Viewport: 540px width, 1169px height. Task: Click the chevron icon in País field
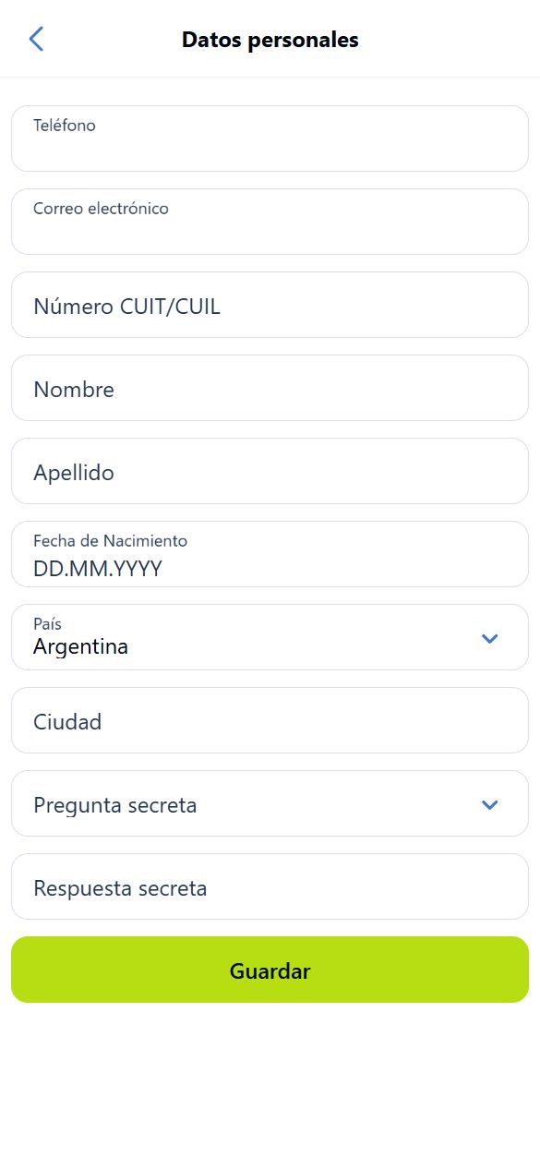pyautogui.click(x=490, y=638)
